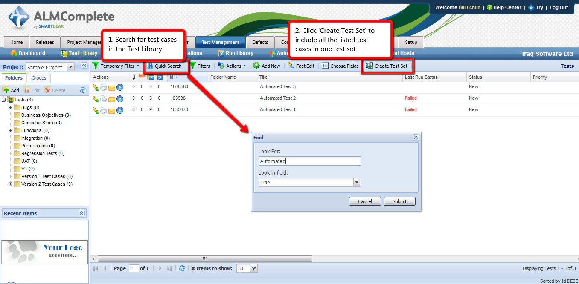Open Quick Search in the toolbar
Image resolution: width=579 pixels, height=284 pixels.
(x=166, y=66)
